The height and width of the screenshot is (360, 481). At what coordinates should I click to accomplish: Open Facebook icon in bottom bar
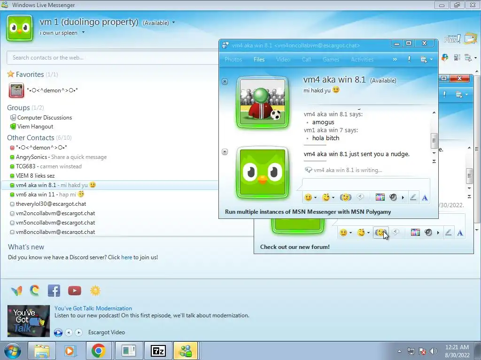click(54, 291)
